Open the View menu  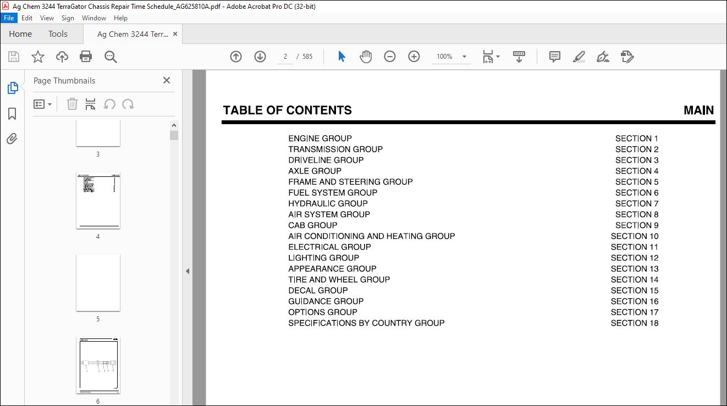47,18
